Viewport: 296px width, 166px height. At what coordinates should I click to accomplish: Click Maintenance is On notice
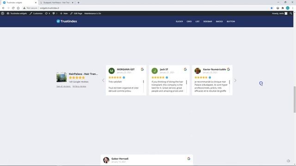click(92, 13)
